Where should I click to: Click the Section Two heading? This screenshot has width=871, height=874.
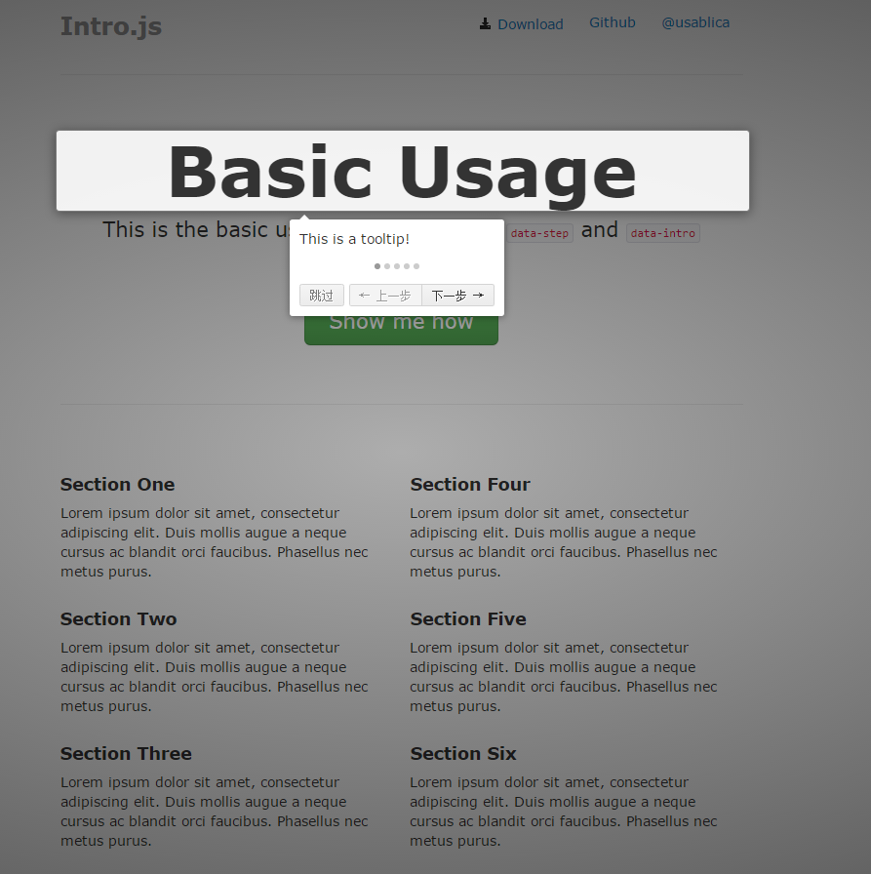[119, 618]
